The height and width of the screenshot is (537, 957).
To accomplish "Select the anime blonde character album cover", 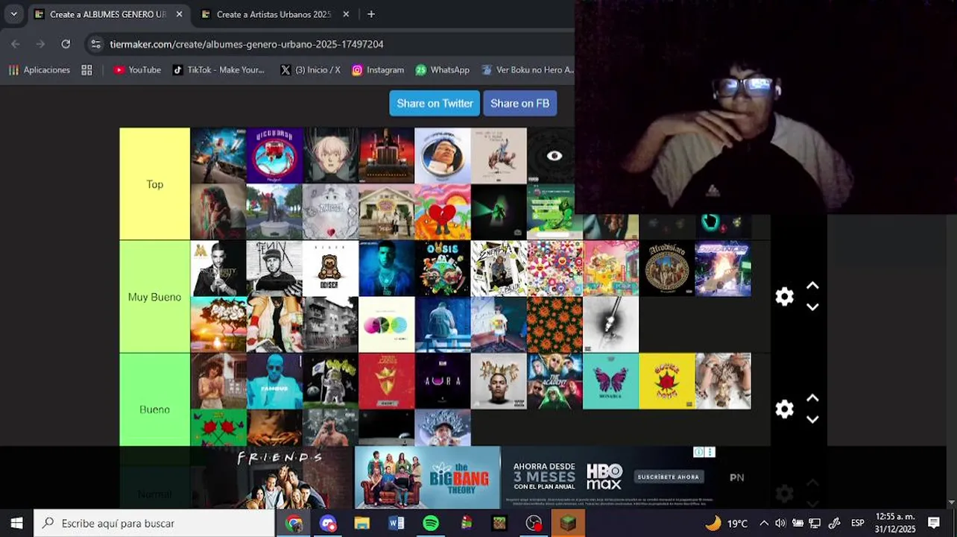I will click(330, 155).
